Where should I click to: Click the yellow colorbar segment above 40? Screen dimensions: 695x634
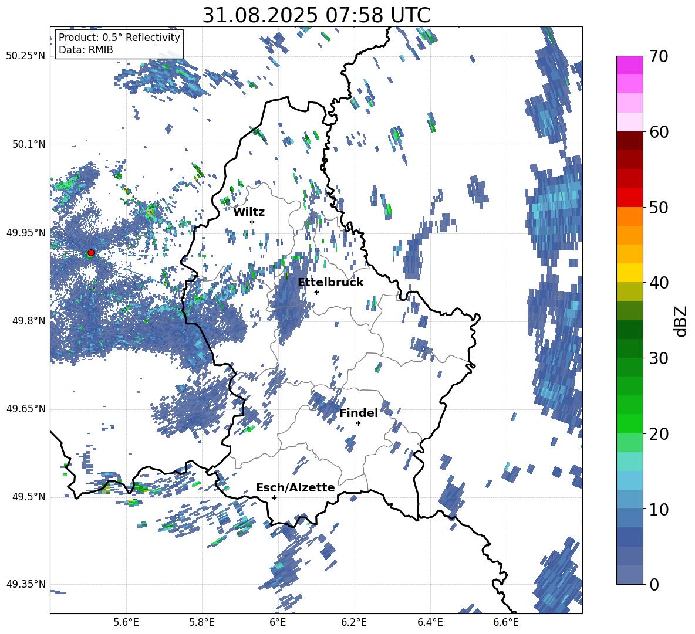(629, 273)
